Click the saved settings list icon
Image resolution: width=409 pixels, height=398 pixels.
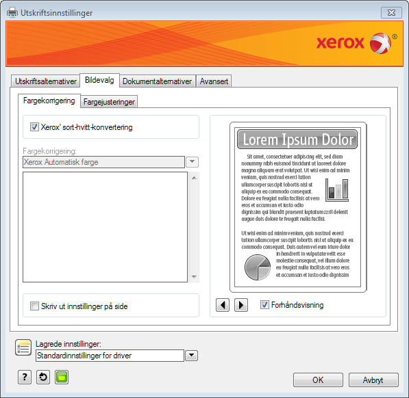pyautogui.click(x=23, y=347)
